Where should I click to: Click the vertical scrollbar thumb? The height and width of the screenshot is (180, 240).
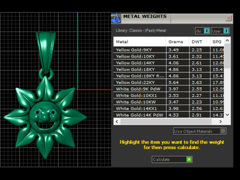coord(227,56)
